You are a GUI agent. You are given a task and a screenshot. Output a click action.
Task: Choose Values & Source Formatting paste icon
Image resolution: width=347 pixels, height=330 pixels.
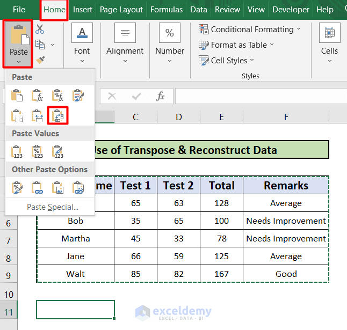tap(58, 152)
